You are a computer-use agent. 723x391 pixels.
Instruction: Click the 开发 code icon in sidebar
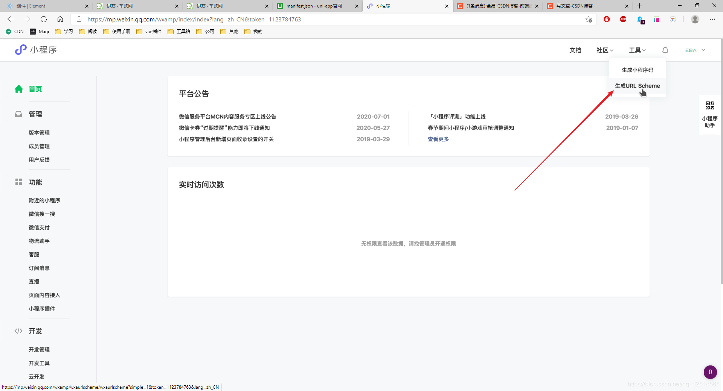(x=18, y=331)
